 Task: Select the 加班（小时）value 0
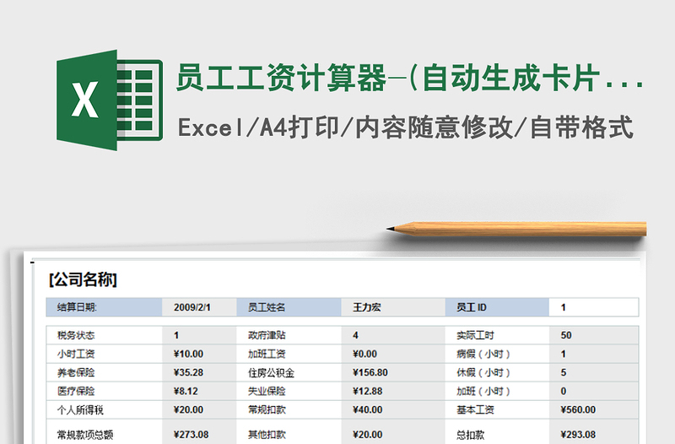tap(594, 391)
